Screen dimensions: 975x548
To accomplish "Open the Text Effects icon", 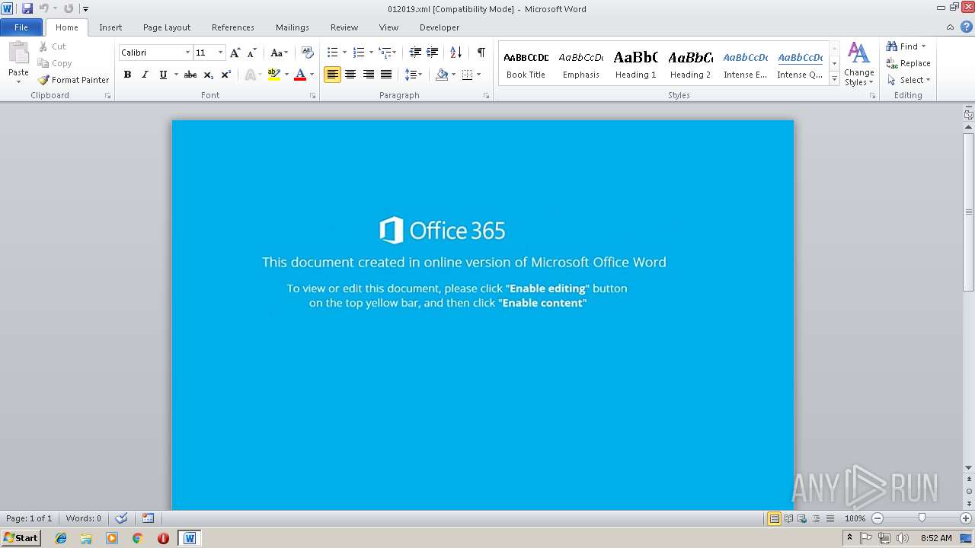I will coord(250,75).
